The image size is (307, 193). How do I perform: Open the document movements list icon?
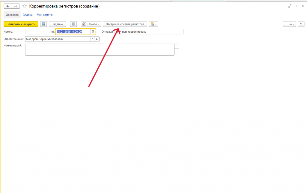tap(73, 24)
